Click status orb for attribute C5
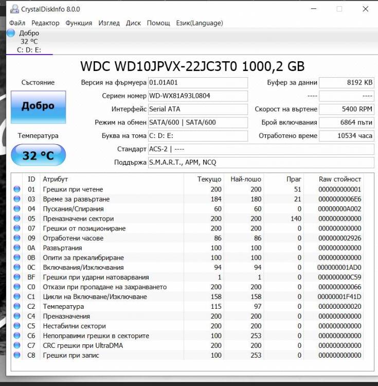The image size is (378, 386). [x=17, y=326]
